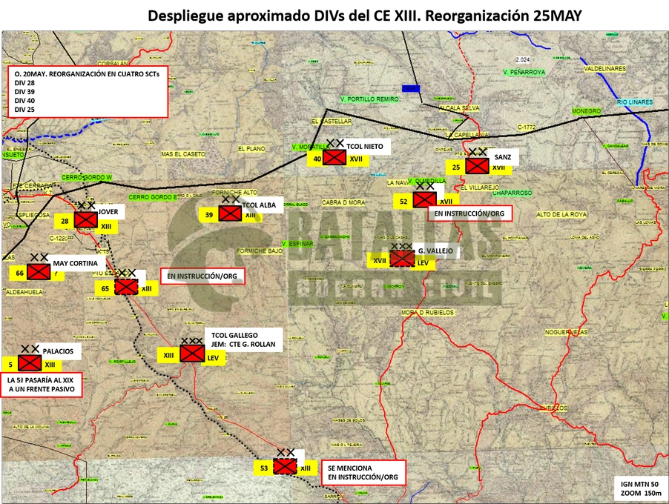
Task: Click the CABRA D MORA place name
Action: [343, 202]
